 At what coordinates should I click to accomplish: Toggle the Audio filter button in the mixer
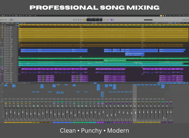point(159,83)
